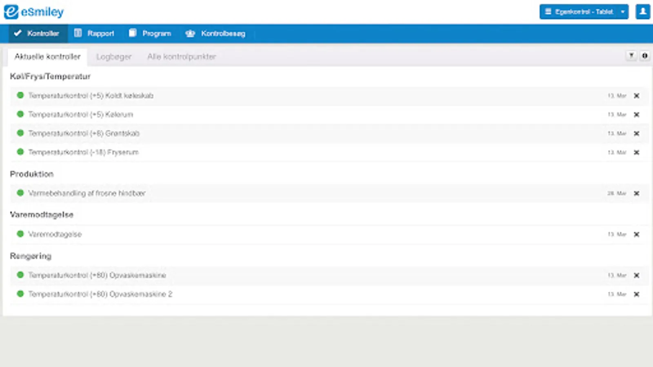The width and height of the screenshot is (653, 367).
Task: Switch to the Logbøger tab
Action: 114,57
